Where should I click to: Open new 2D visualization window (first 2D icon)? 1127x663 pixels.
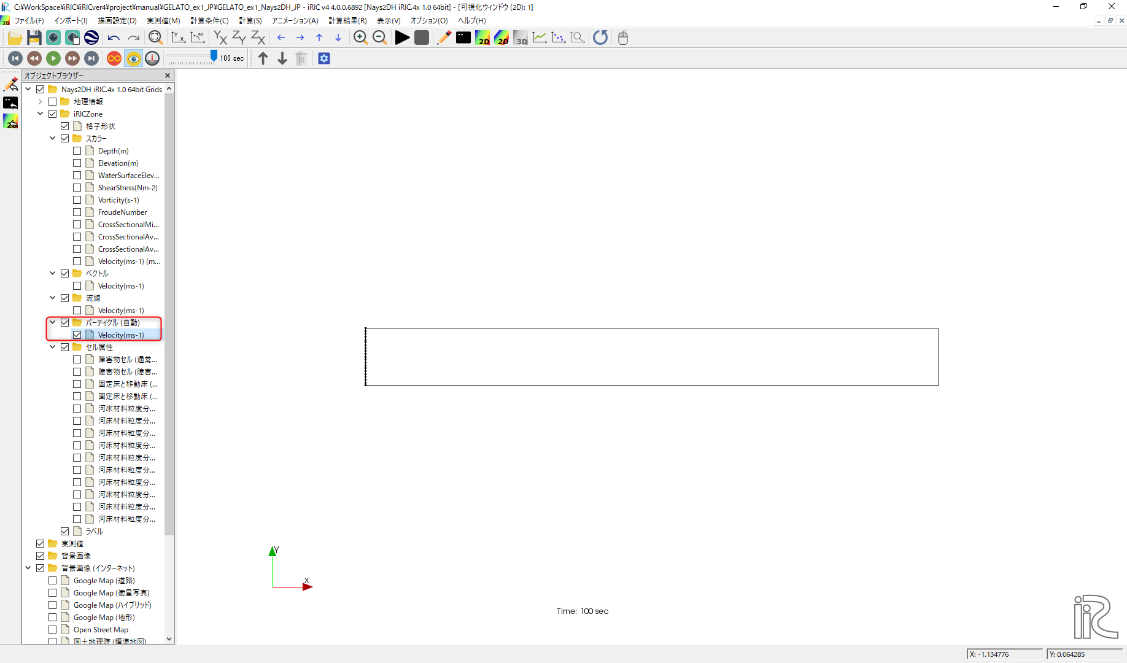(x=482, y=38)
